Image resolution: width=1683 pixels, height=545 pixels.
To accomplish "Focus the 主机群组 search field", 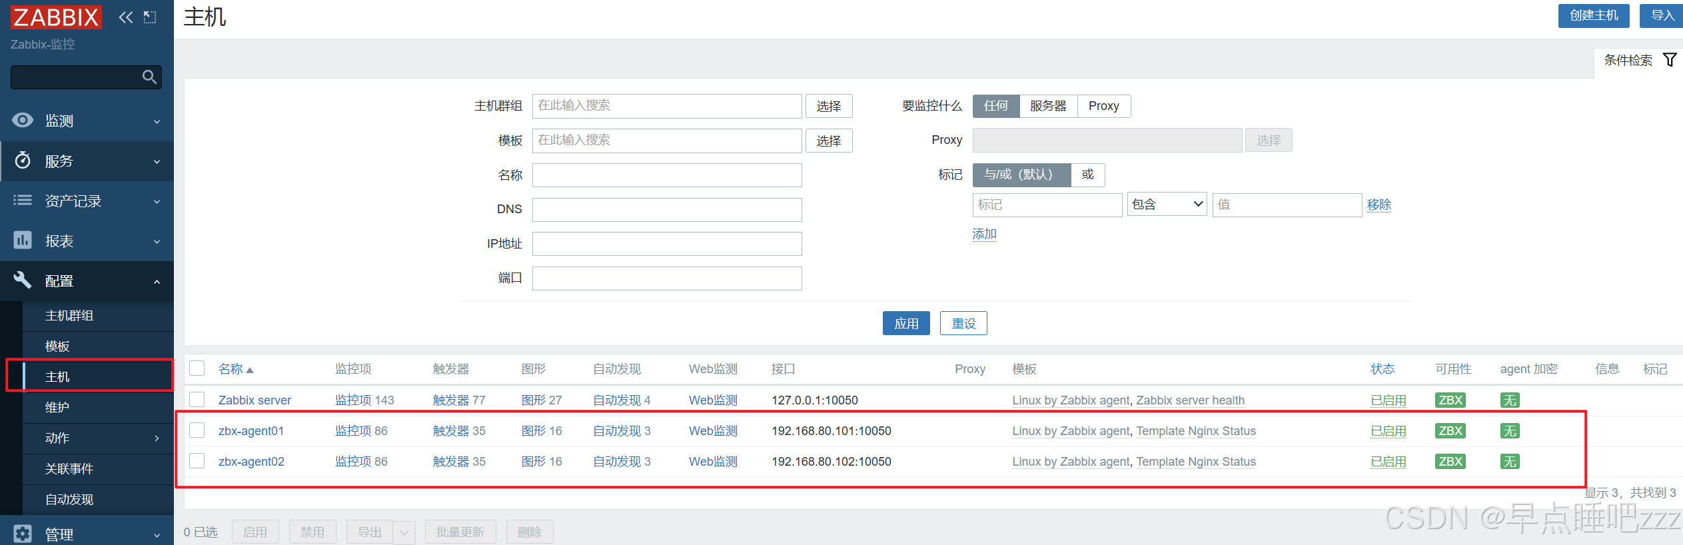I will (x=667, y=106).
